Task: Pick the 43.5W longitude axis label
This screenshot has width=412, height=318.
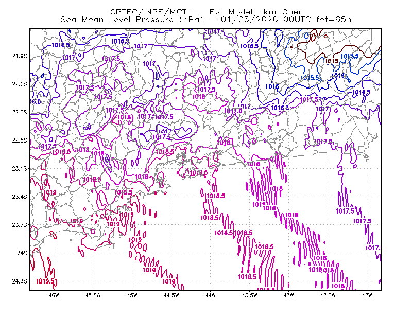Action: click(x=249, y=295)
